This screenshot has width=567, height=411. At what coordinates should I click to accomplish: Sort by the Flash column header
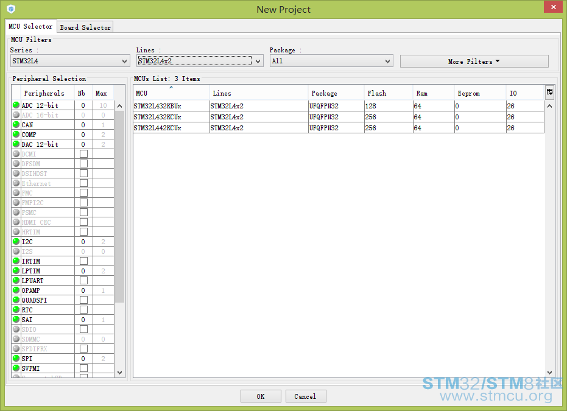click(389, 93)
